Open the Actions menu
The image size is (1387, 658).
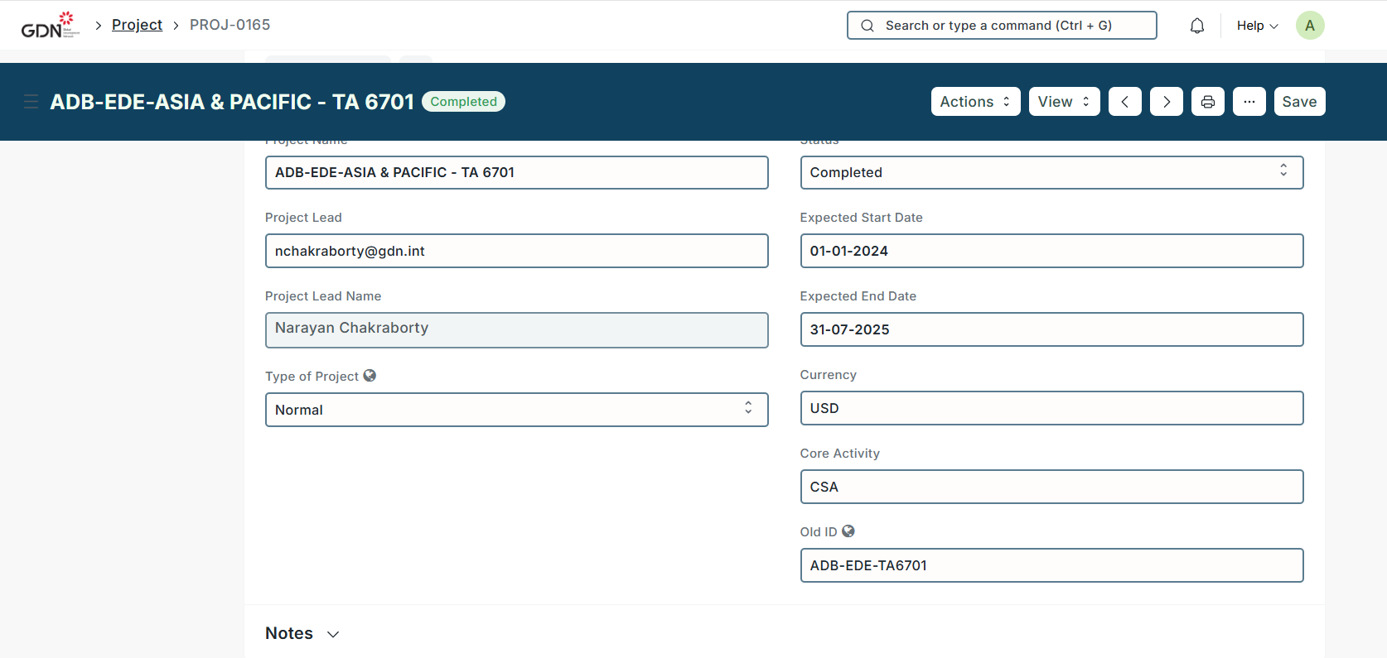click(974, 102)
